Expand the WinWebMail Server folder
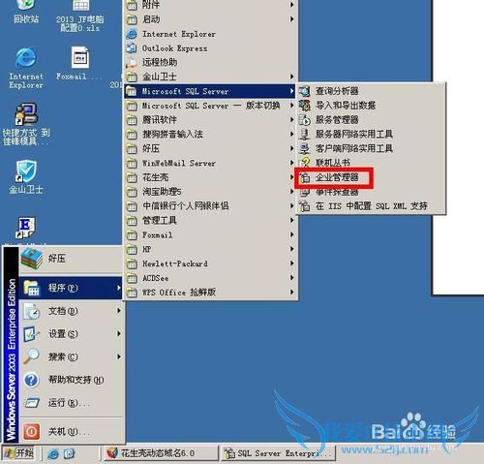The image size is (484, 464). [x=211, y=163]
